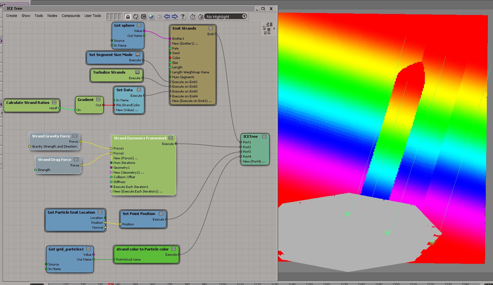Open the Create menu
The width and height of the screenshot is (493, 285).
click(12, 16)
